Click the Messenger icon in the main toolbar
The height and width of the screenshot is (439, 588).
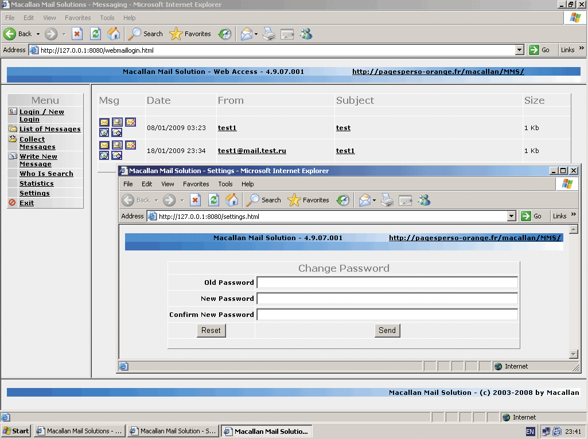click(306, 34)
